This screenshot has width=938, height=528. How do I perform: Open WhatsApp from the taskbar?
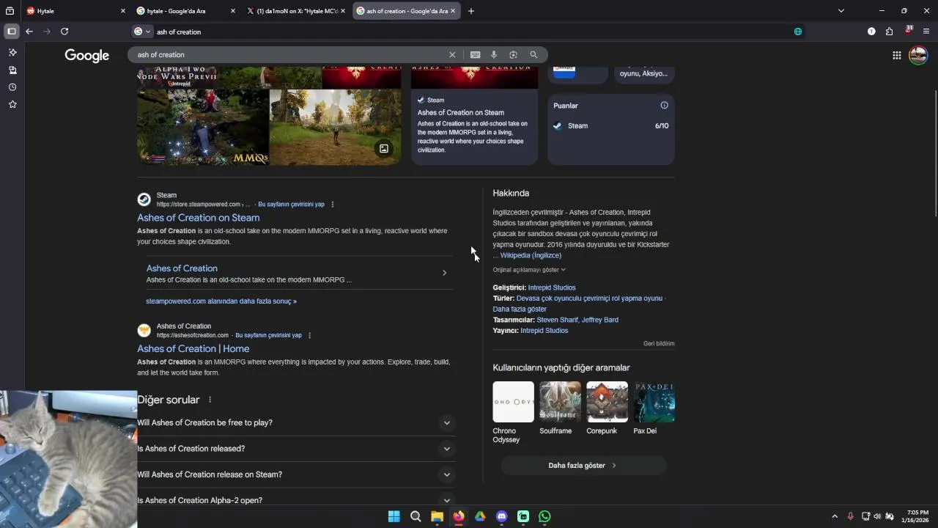[x=544, y=516]
